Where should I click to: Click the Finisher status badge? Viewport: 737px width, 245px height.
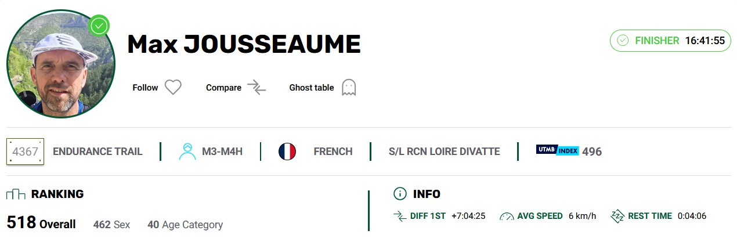[x=670, y=41]
